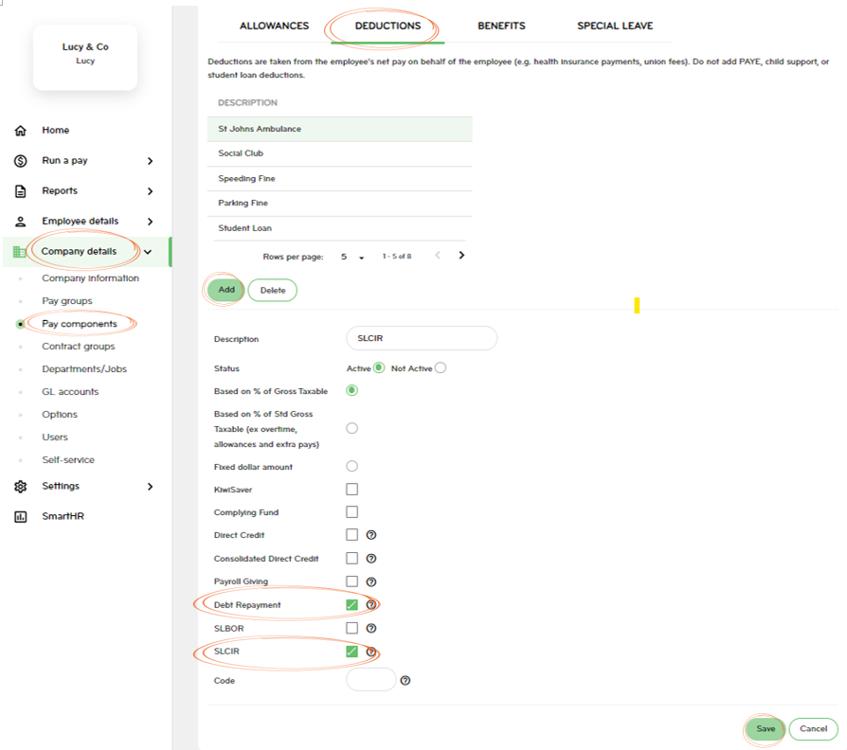Click into the Description text field
Screen dimensions: 847x750
pos(422,338)
